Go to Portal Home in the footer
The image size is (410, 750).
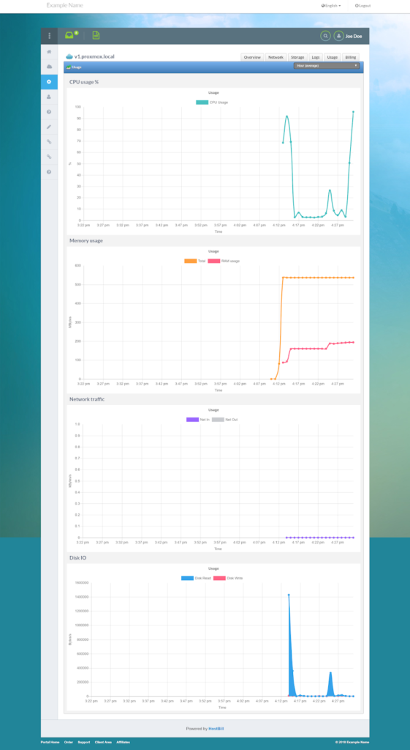click(x=50, y=743)
